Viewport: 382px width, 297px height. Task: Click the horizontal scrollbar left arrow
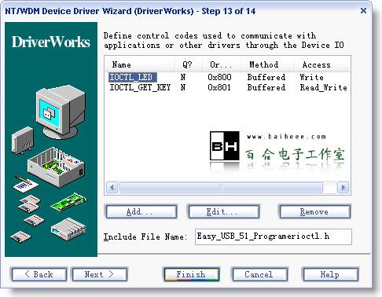click(x=112, y=188)
